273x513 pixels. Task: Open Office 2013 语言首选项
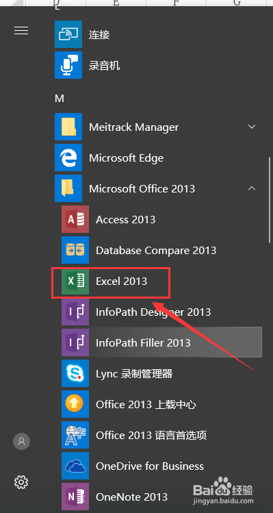[x=158, y=435]
